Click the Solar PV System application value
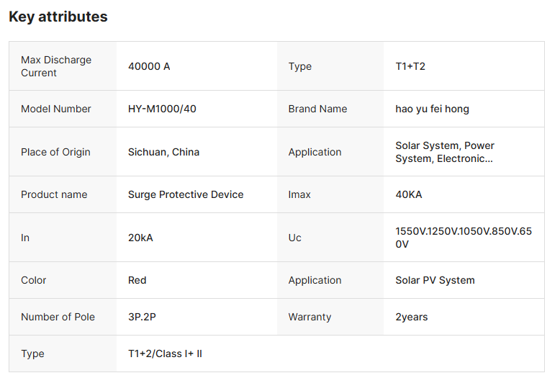560x378 pixels. tap(435, 280)
